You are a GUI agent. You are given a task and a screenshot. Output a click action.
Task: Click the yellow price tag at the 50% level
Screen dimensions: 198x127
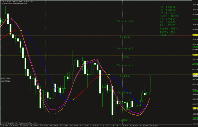click(195, 55)
